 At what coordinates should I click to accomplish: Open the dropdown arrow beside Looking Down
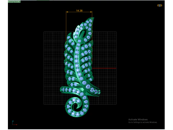(20, 1)
